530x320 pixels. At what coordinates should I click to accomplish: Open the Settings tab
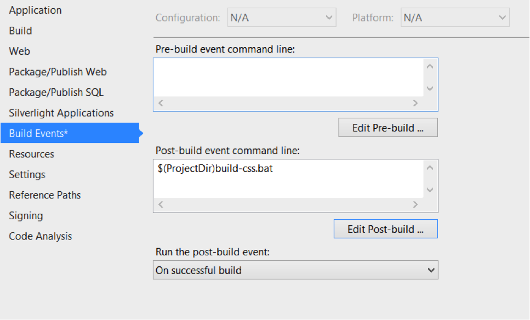click(x=27, y=175)
